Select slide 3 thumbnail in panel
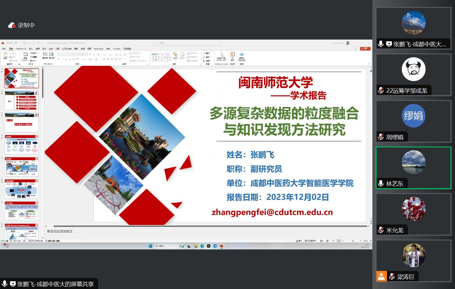 (x=22, y=122)
